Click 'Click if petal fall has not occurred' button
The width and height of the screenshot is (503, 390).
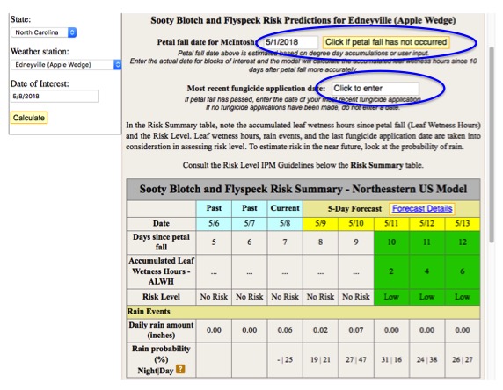[x=386, y=42]
